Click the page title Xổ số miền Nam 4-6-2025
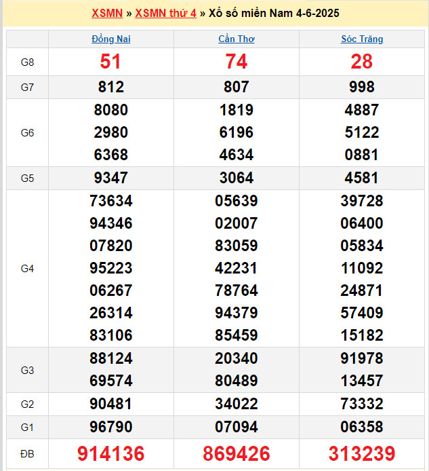The image size is (429, 471). [x=274, y=13]
